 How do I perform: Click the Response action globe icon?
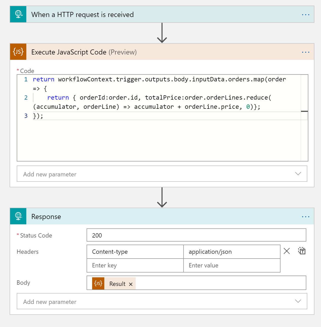tap(18, 216)
